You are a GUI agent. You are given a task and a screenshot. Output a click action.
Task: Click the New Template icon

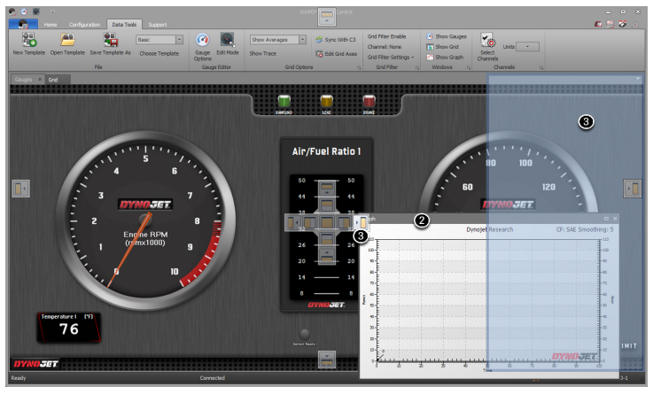coord(29,39)
